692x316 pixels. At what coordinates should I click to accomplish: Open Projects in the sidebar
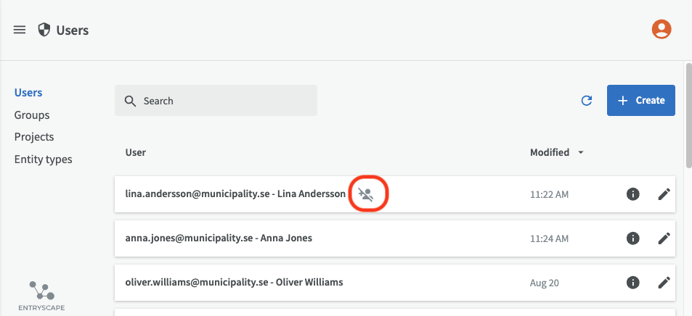tap(34, 137)
